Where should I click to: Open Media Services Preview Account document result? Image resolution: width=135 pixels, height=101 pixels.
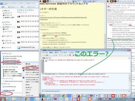click(12, 81)
